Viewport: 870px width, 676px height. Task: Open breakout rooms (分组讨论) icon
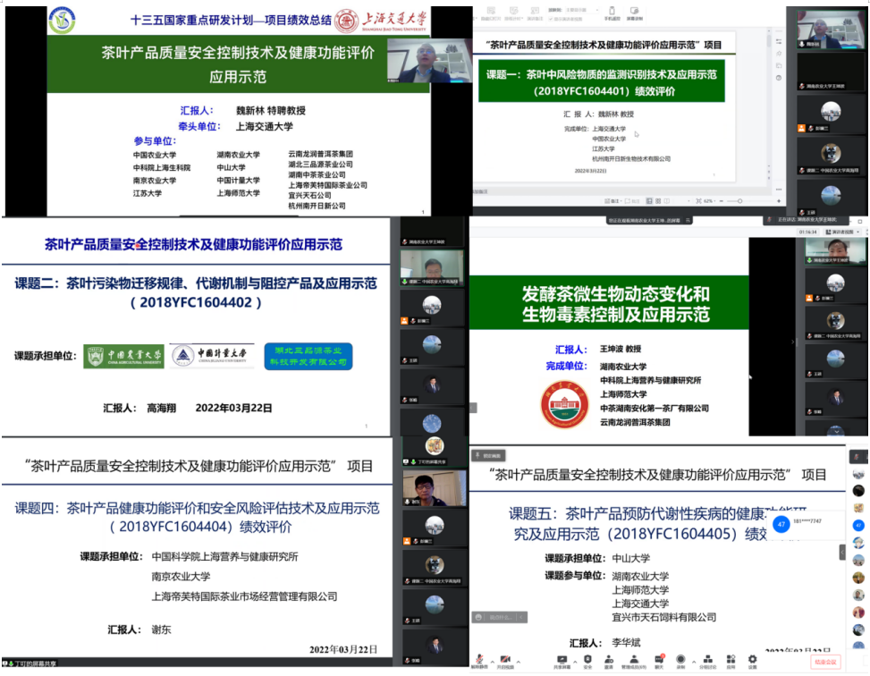coord(707,661)
